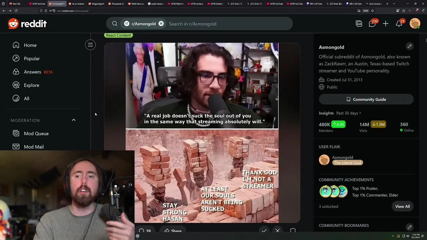Edit community description pencil icon
Image resolution: width=427 pixels, height=240 pixels.
click(x=410, y=46)
